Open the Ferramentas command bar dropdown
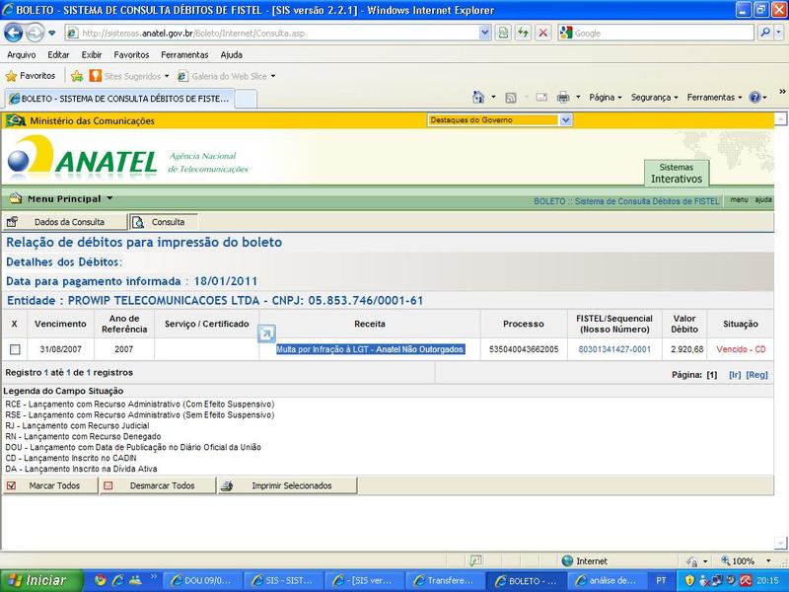This screenshot has width=789, height=592. point(714,97)
